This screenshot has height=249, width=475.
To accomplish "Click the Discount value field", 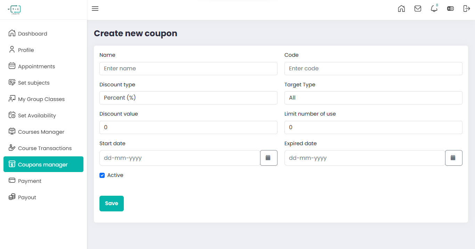I will (x=188, y=127).
